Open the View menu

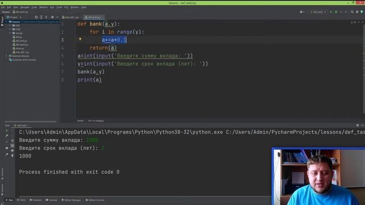15,7
